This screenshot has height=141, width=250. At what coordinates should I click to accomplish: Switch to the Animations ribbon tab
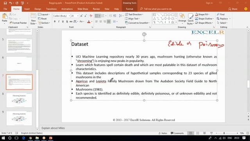coord(67,9)
